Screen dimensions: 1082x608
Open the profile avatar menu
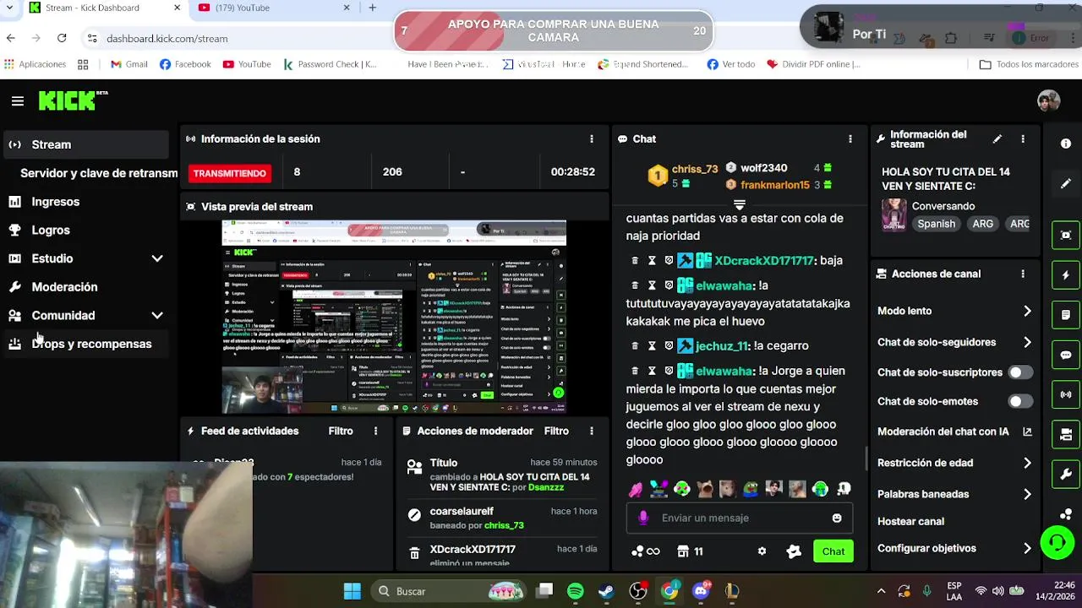(x=1049, y=100)
